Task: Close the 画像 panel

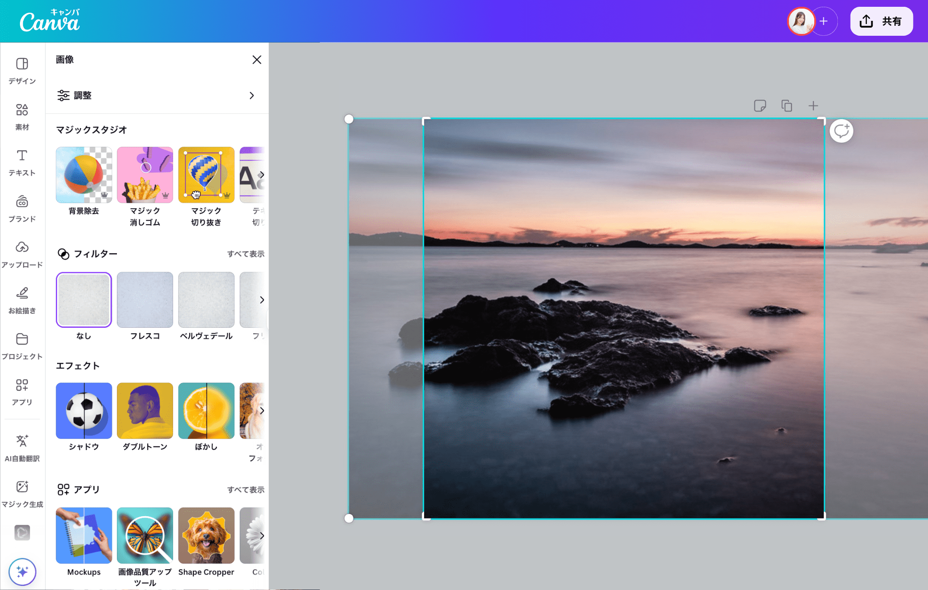Action: click(x=257, y=60)
